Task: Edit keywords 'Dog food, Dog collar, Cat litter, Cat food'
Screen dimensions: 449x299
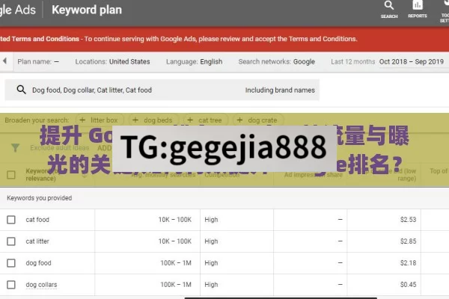Action: (x=92, y=90)
